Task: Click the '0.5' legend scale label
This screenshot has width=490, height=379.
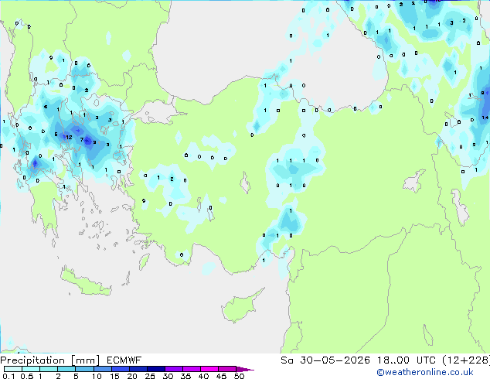Action: [27, 376]
